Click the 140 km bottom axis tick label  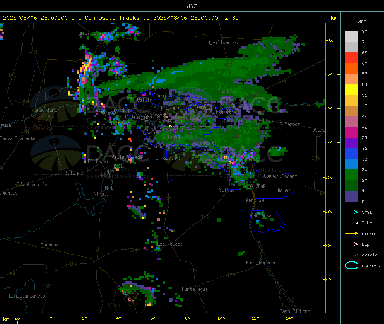pos(289,318)
